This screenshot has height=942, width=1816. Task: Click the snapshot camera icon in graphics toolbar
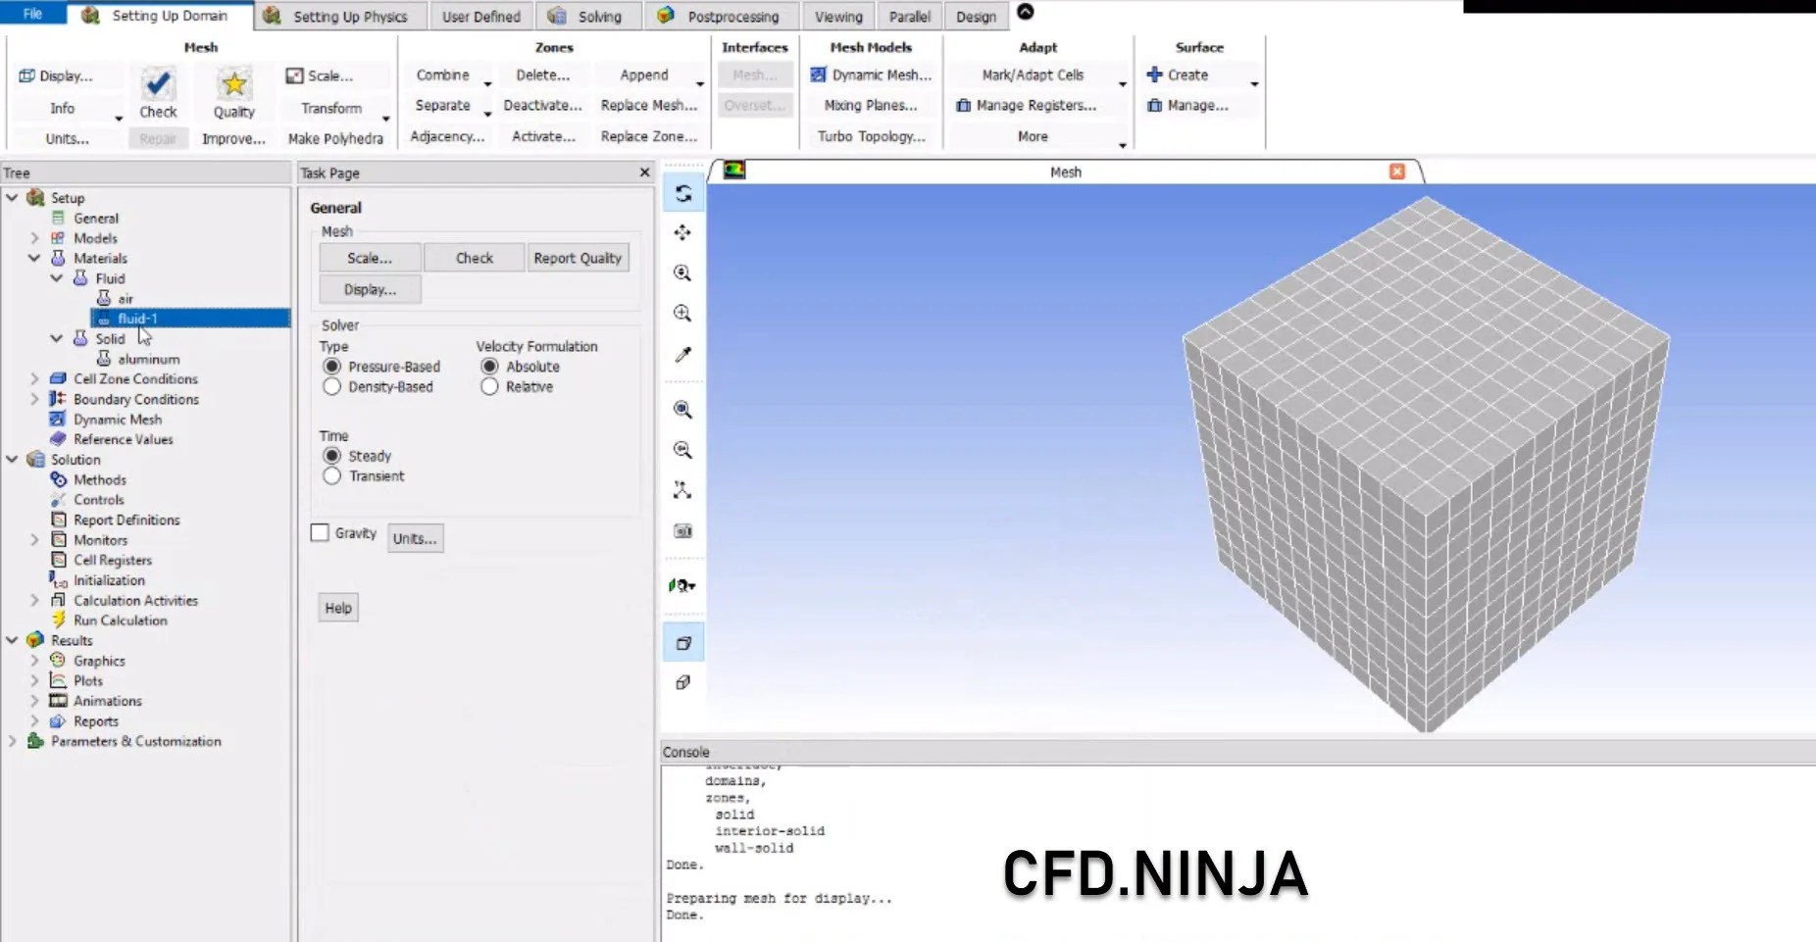[x=683, y=531]
